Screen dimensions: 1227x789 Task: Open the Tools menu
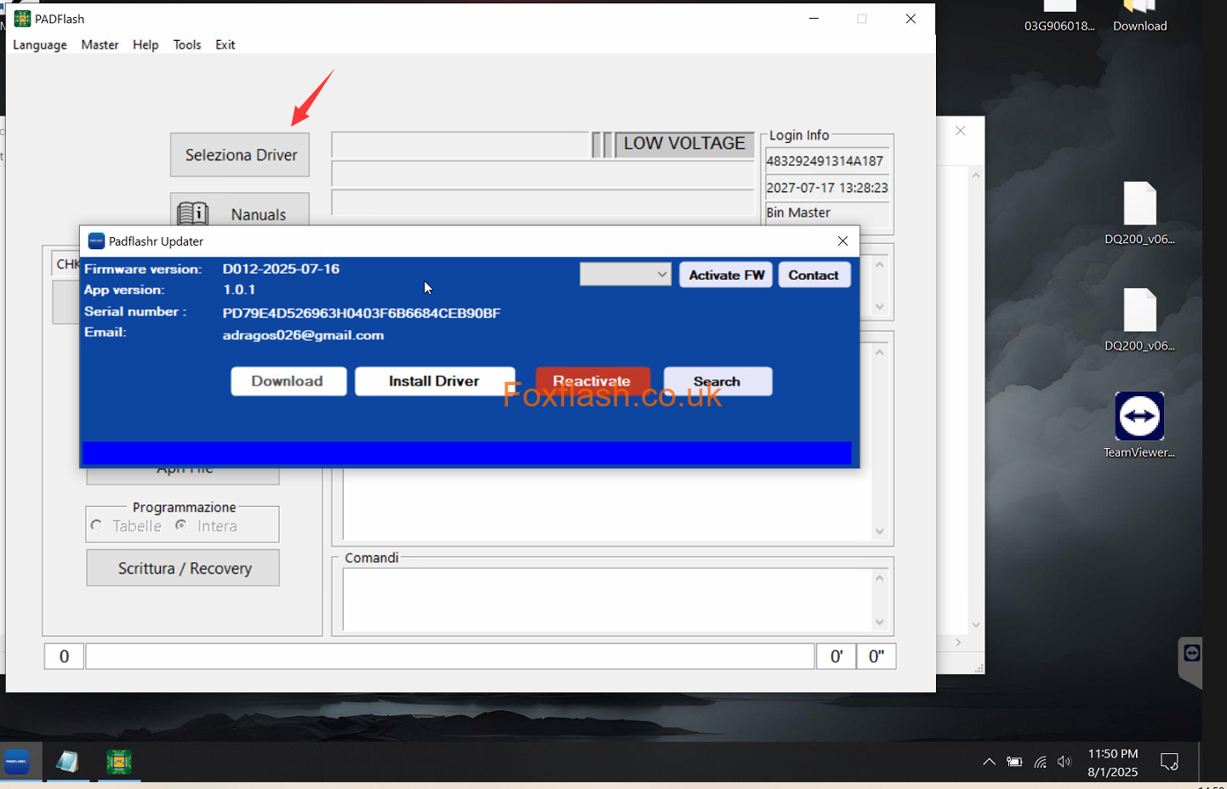[x=187, y=45]
